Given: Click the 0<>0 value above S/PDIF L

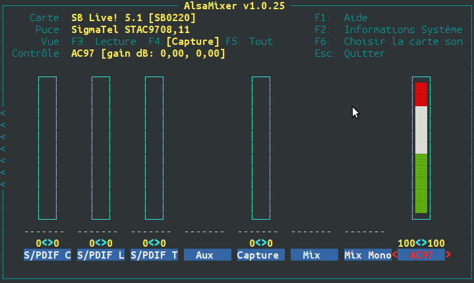Looking at the screenshot, I should point(101,243).
